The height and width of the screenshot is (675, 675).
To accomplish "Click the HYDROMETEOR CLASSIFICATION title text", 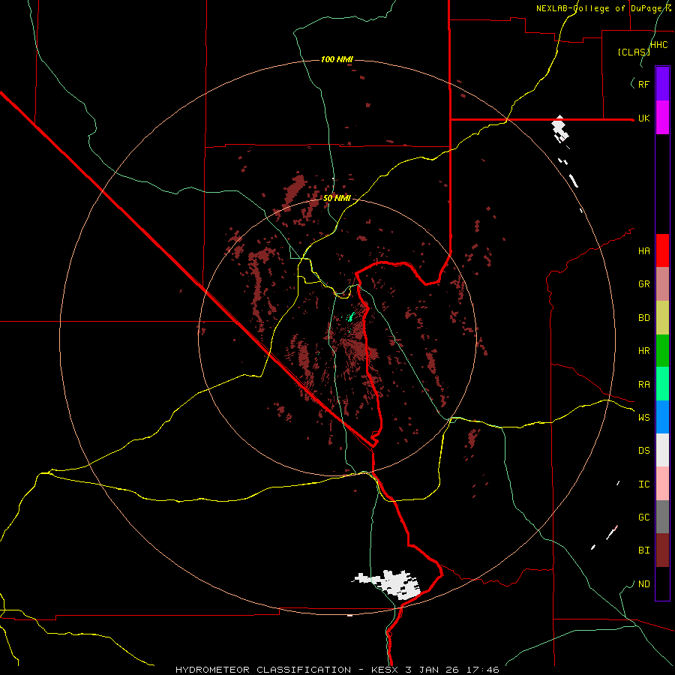I will 263,670.
